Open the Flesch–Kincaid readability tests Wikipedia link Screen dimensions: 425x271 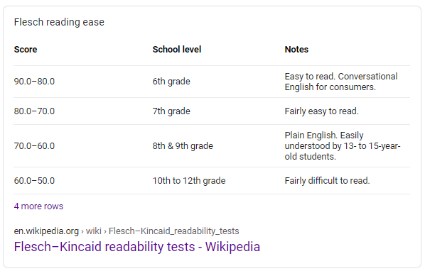click(x=137, y=246)
